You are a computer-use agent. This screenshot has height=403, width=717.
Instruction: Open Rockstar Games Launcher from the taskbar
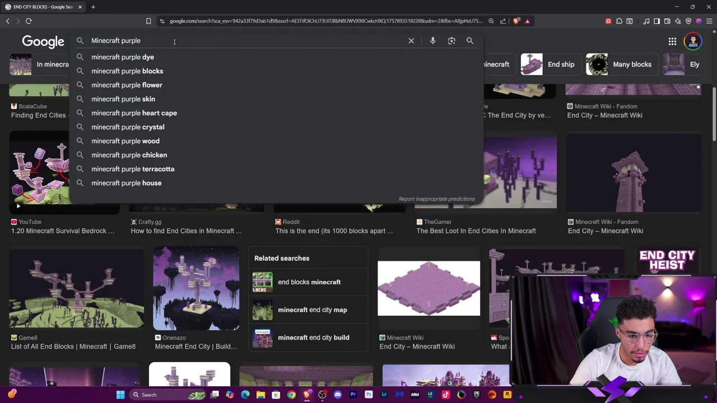[x=507, y=395]
